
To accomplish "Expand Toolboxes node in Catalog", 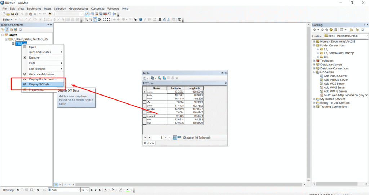I will click(314, 61).
